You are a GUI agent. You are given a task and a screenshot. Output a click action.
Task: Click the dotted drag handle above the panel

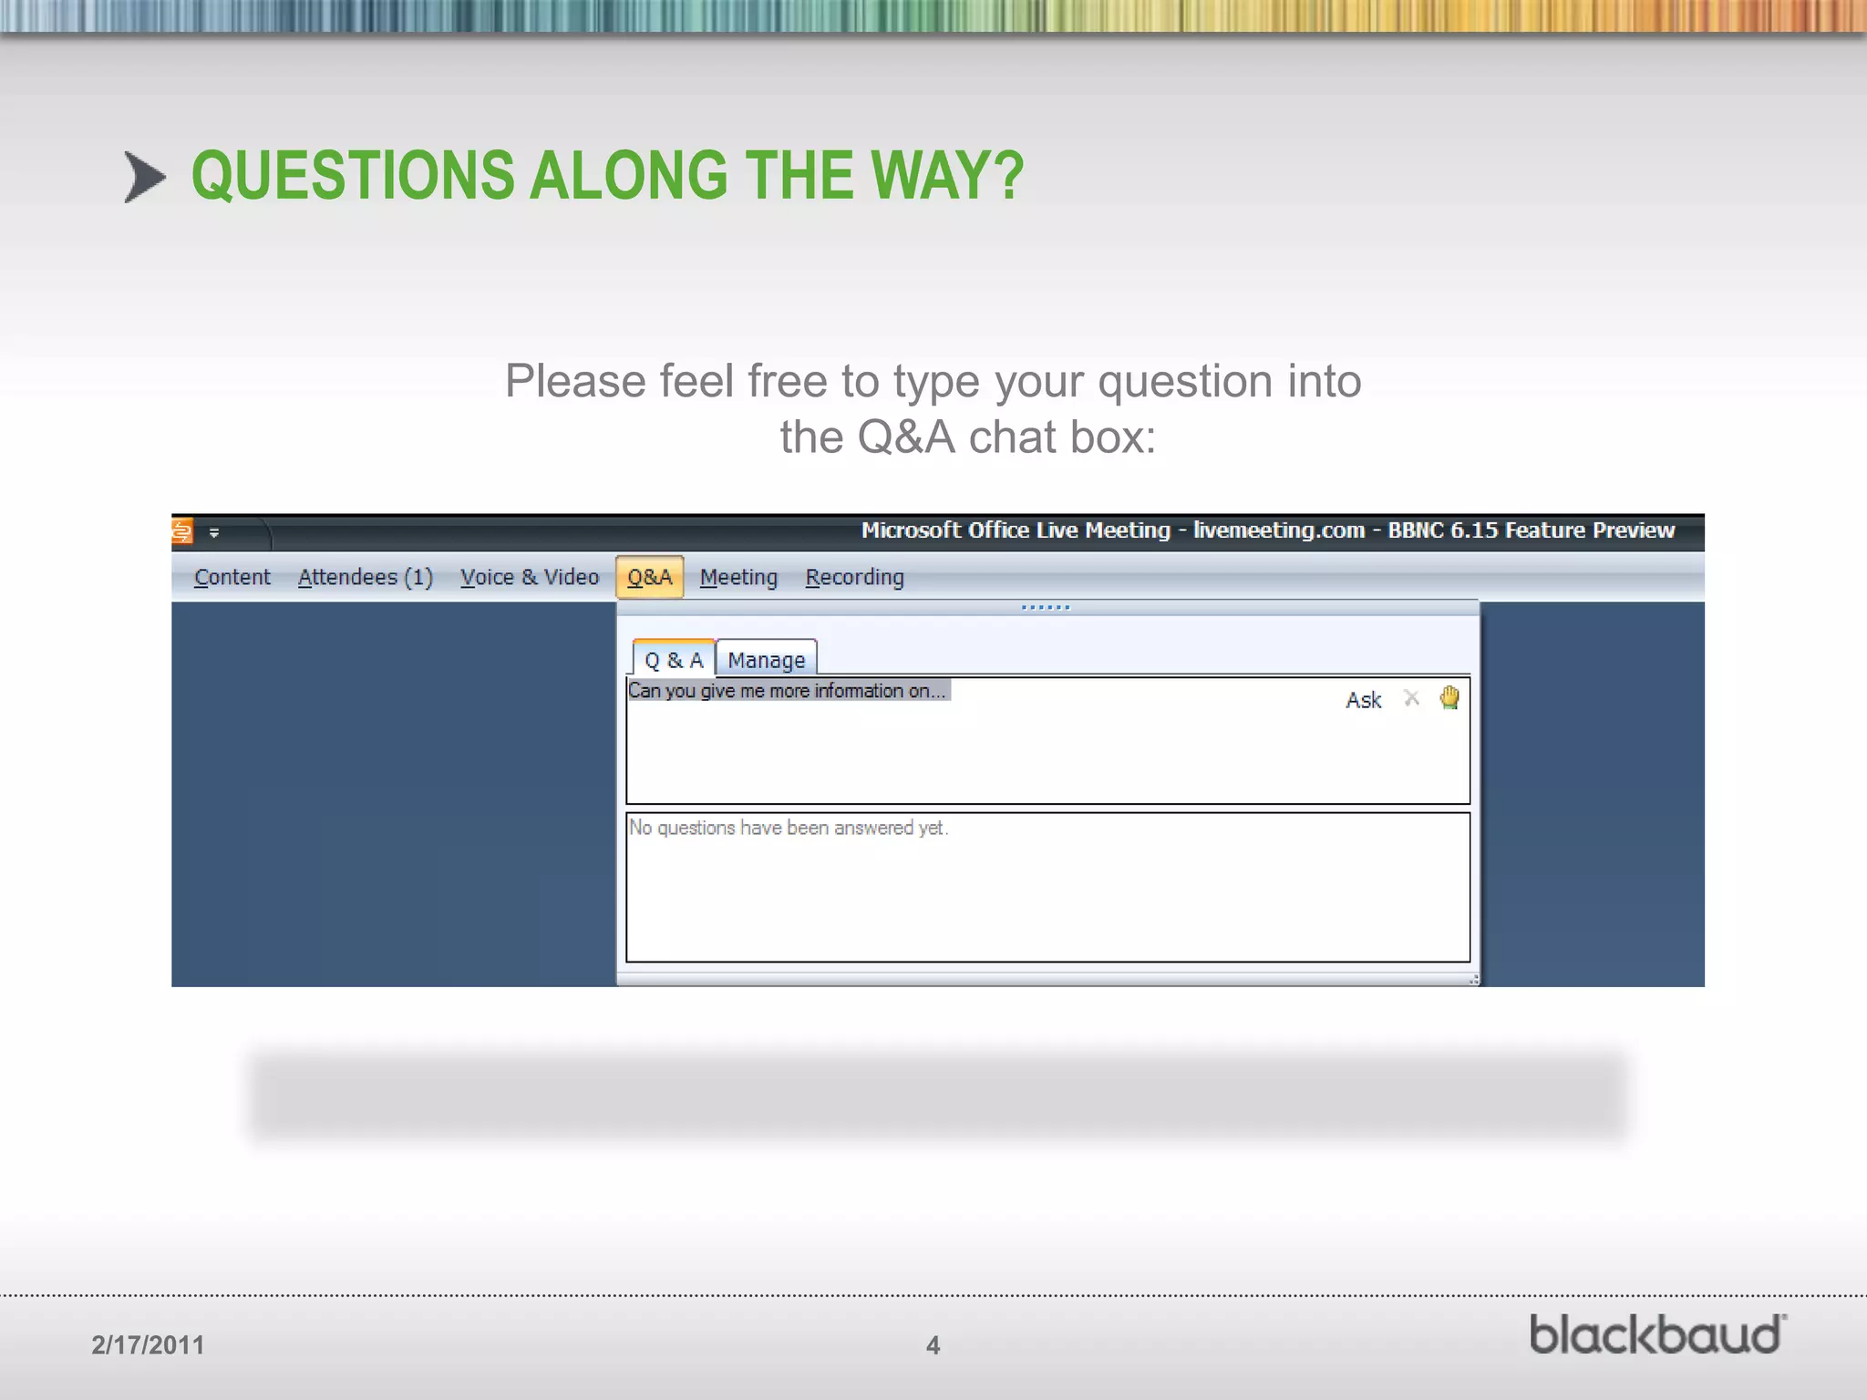[1046, 607]
